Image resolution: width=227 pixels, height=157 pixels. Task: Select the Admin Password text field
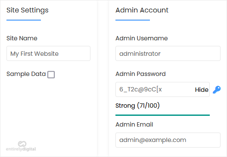[162, 89]
